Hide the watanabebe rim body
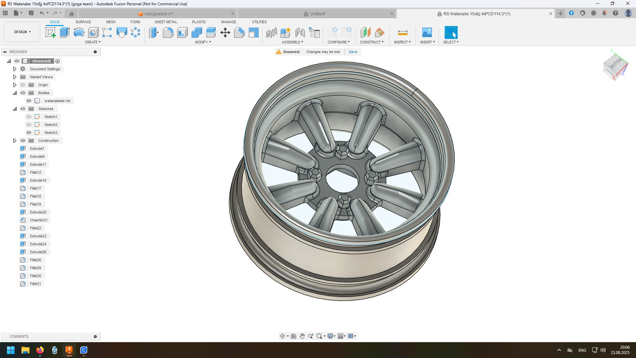 (29, 101)
